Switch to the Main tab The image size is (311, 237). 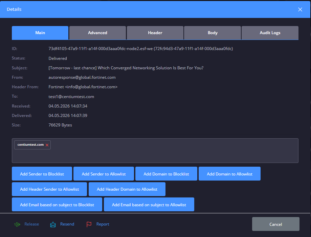[x=40, y=33]
